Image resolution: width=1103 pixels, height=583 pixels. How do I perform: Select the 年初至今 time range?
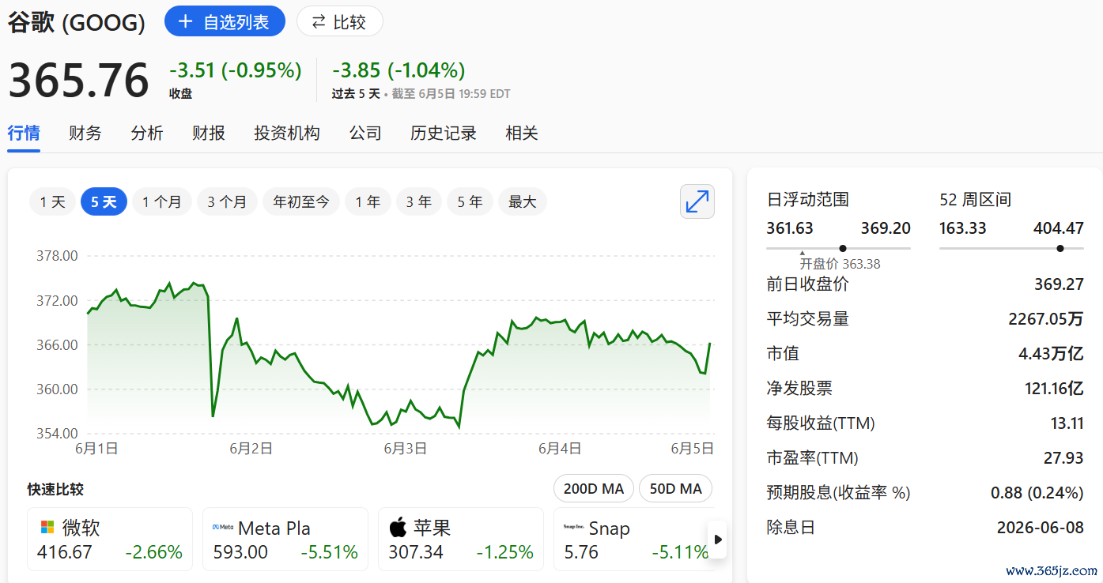click(x=301, y=202)
